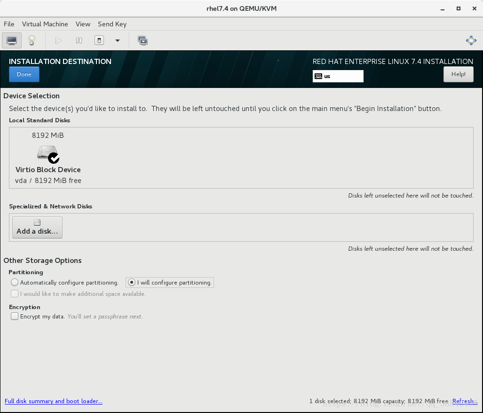
Task: Click the Help! button
Action: [459, 74]
